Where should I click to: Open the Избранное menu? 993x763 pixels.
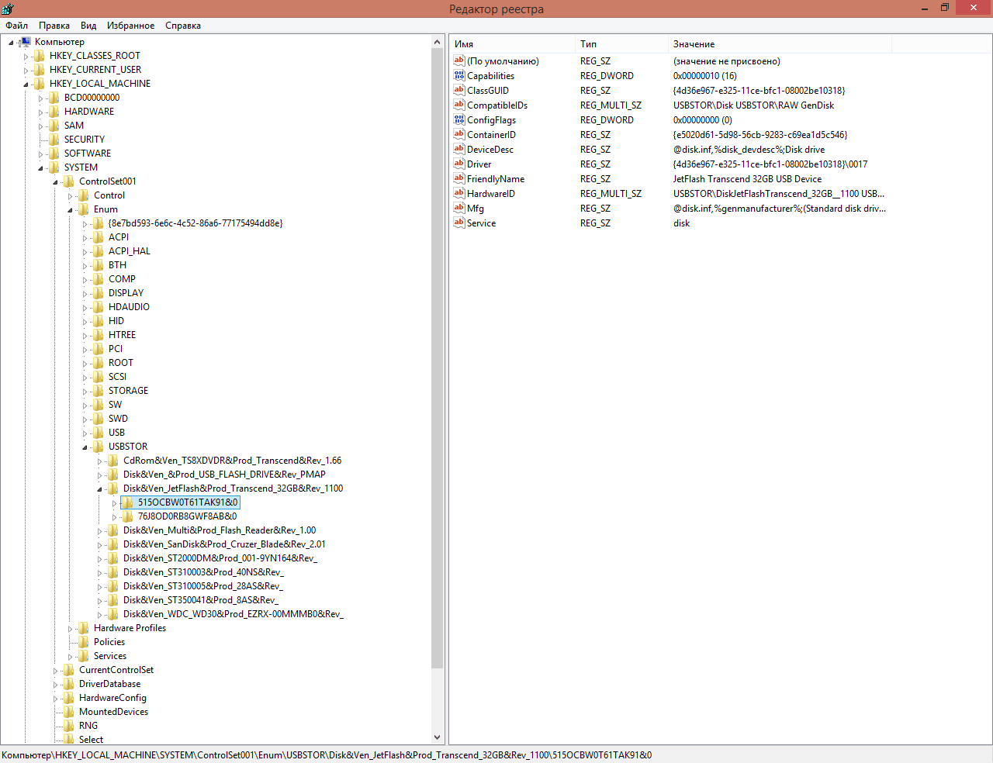point(130,26)
